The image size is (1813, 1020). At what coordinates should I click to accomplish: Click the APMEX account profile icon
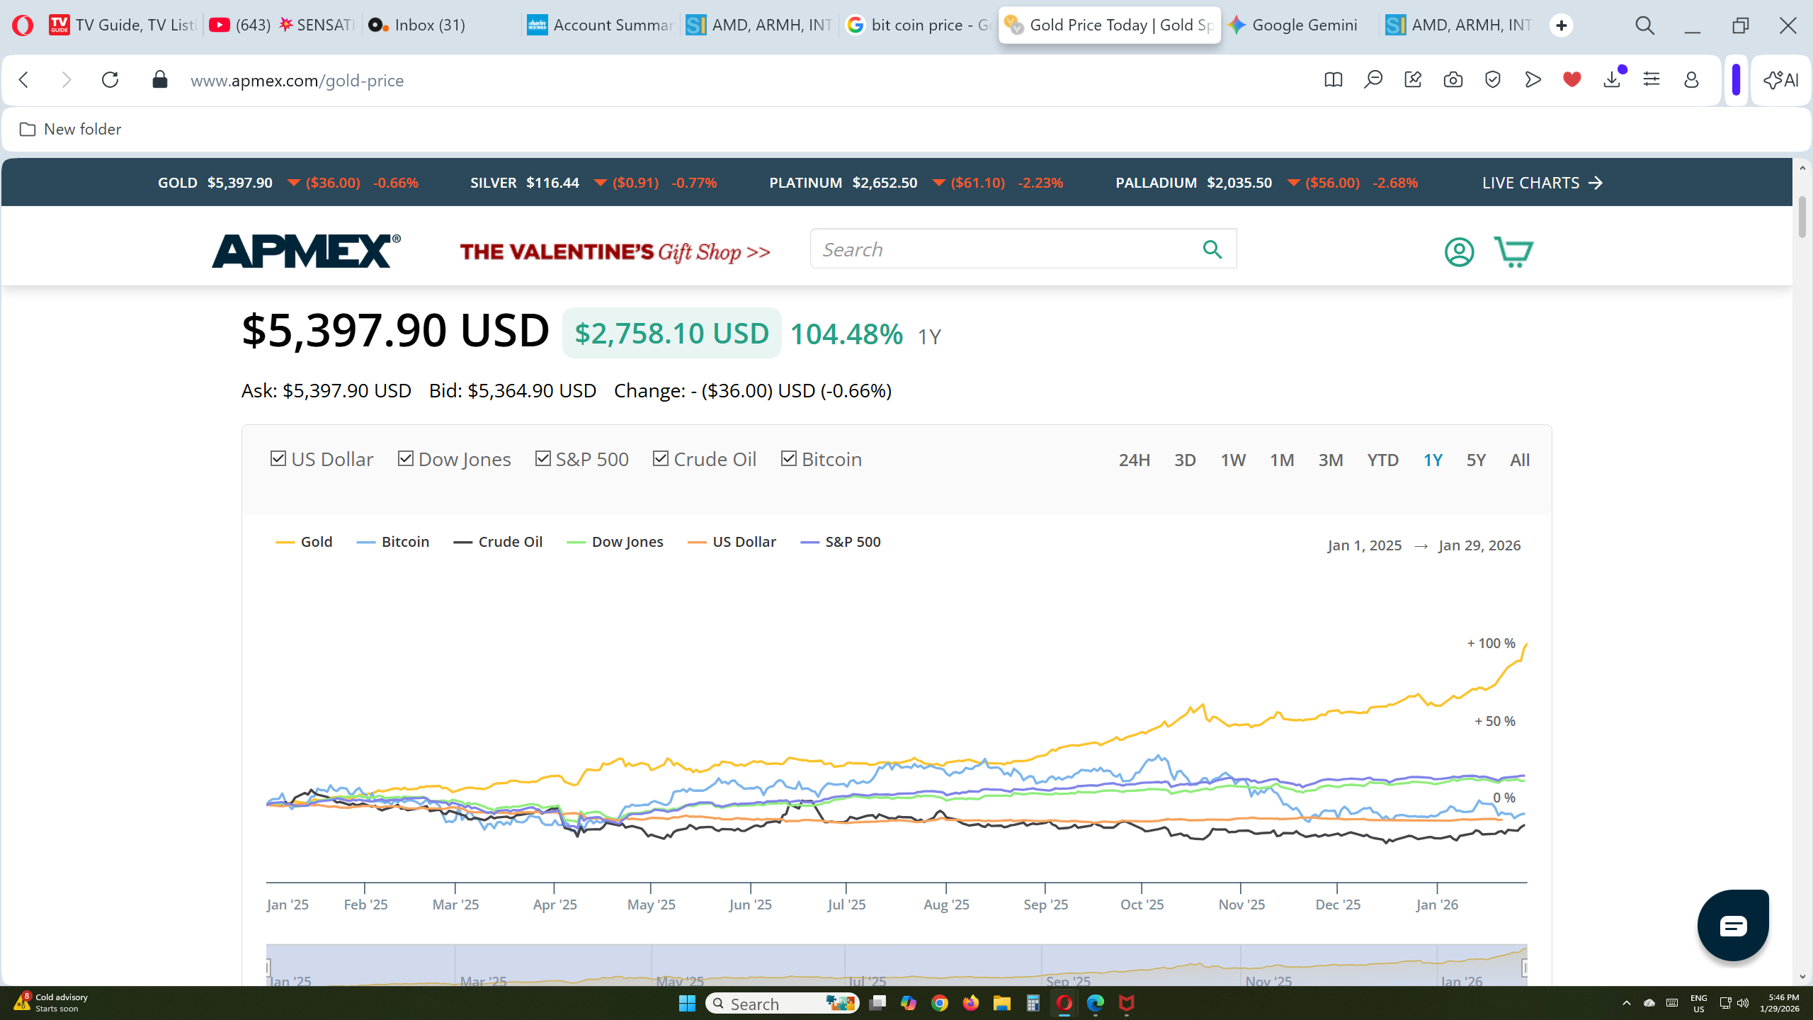[1459, 251]
